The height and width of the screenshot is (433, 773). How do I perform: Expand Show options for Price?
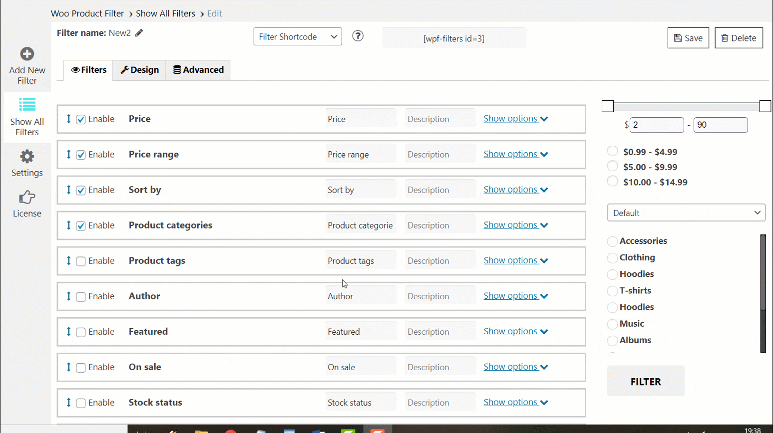point(516,119)
